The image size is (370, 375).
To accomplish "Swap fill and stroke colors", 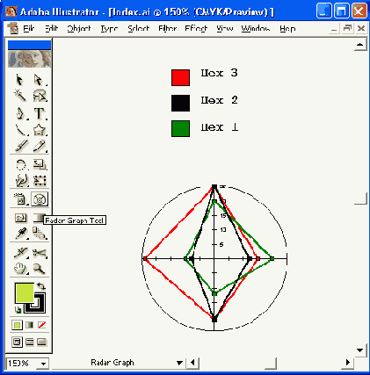I will point(41,286).
